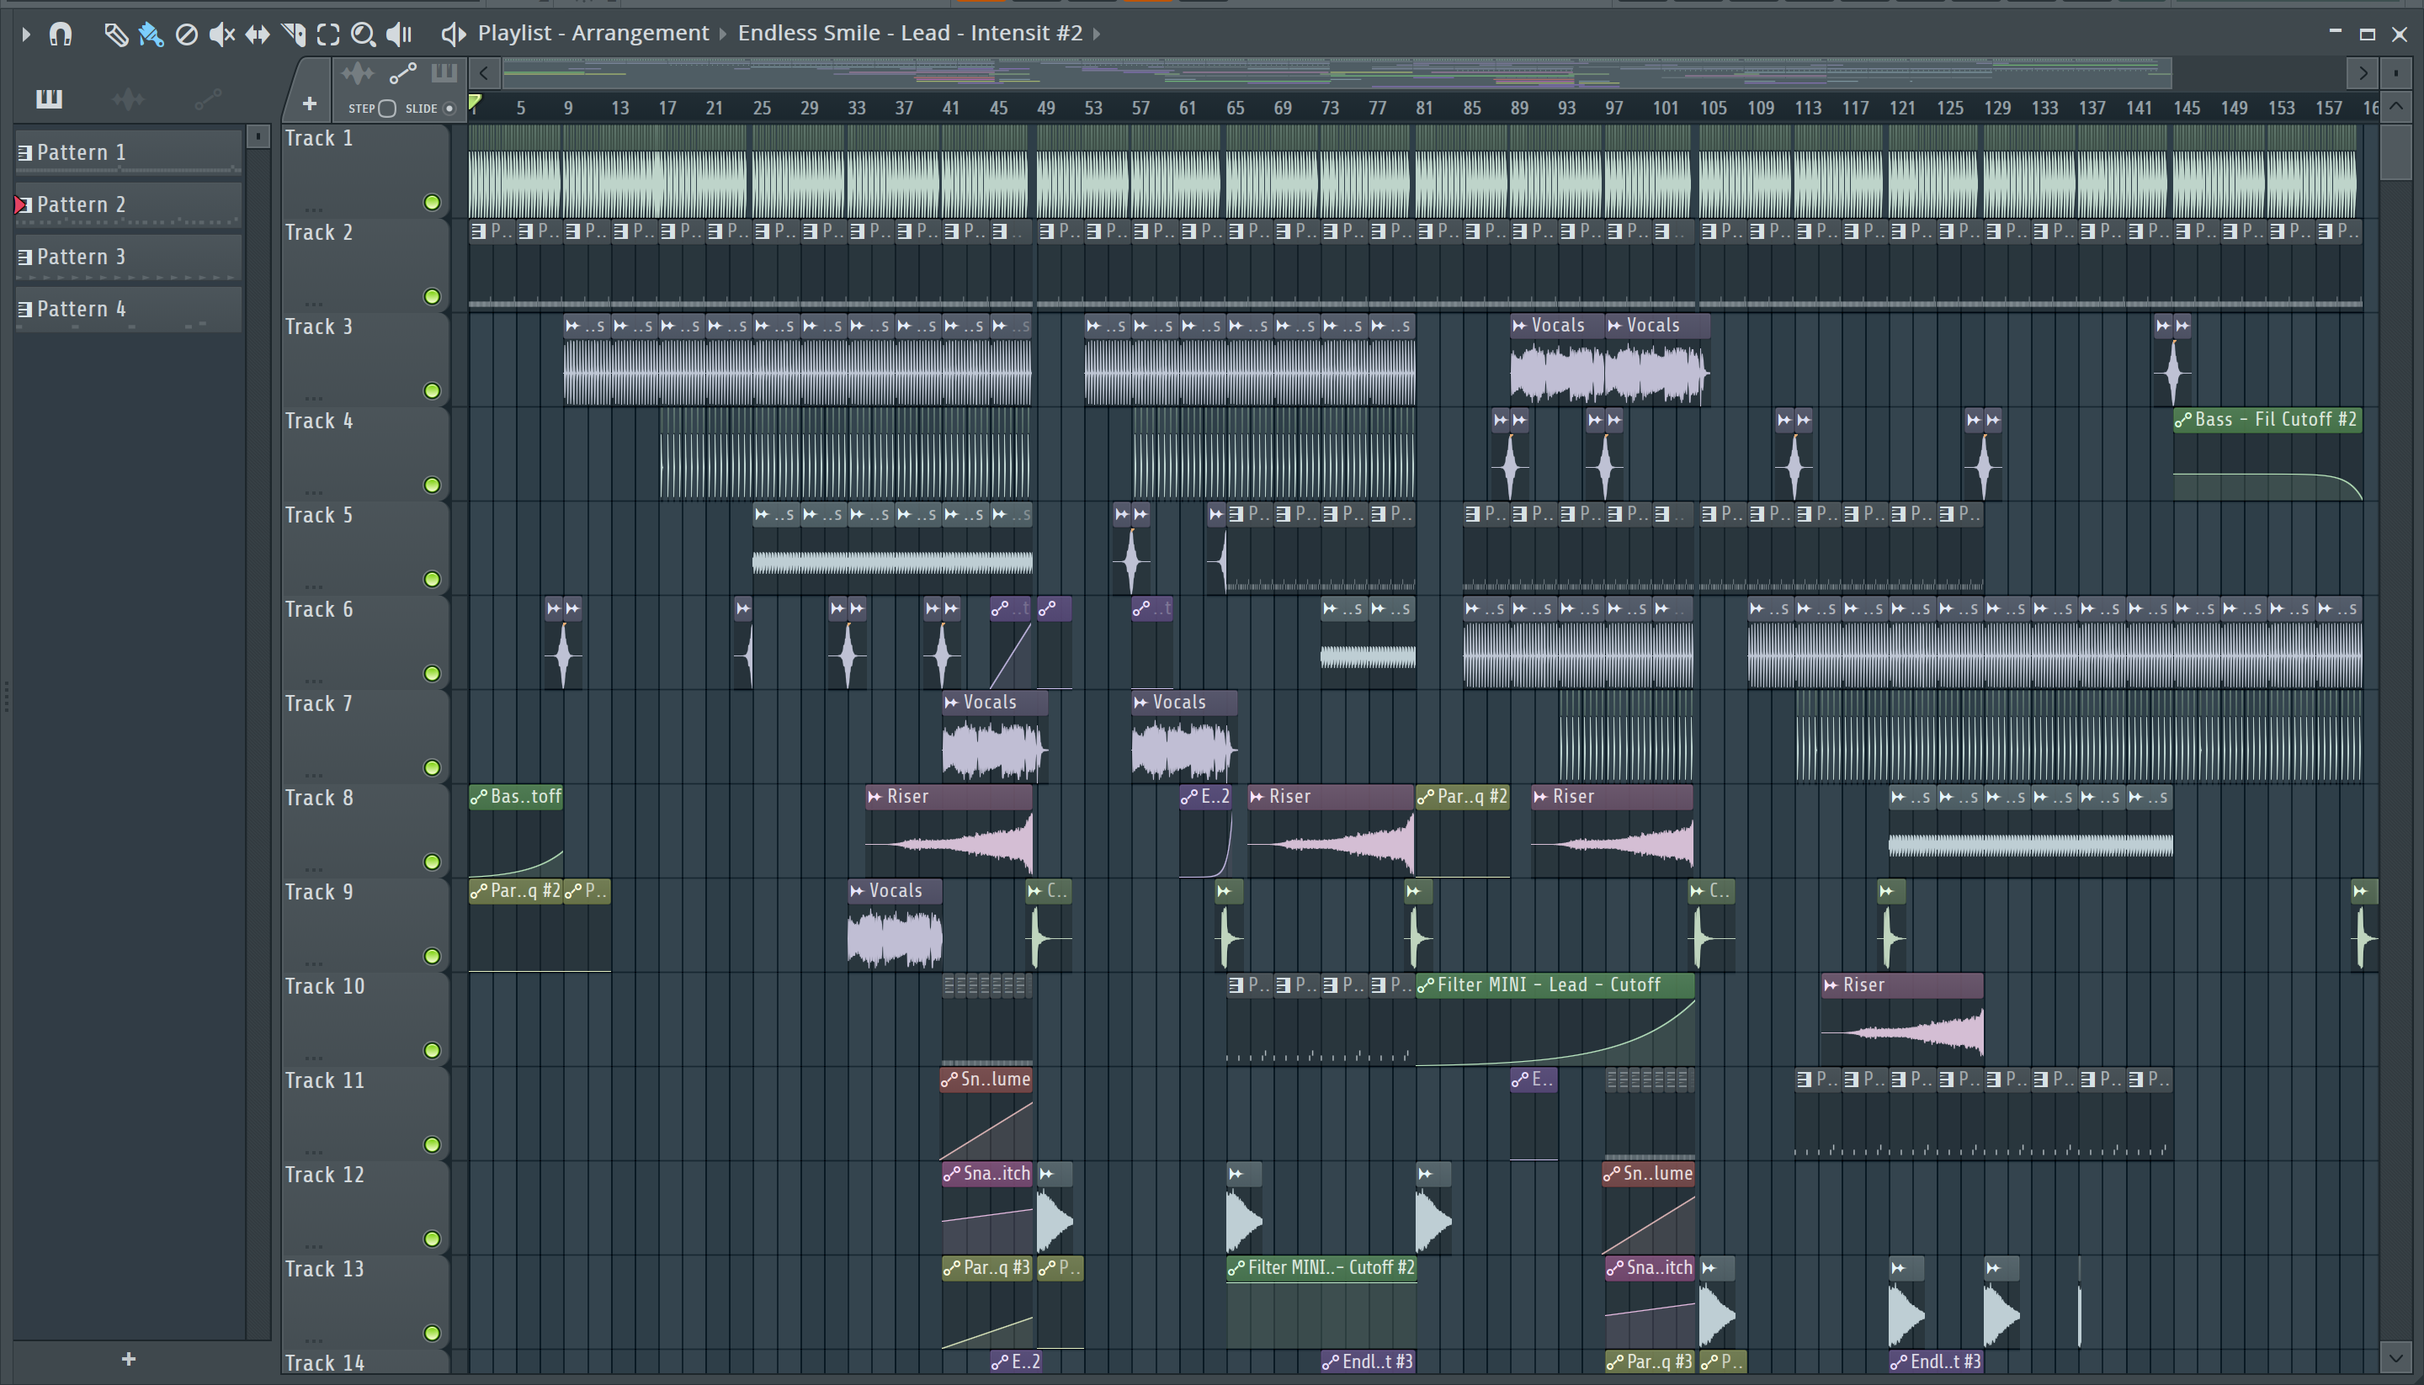Select the Track 1 header

[365, 171]
